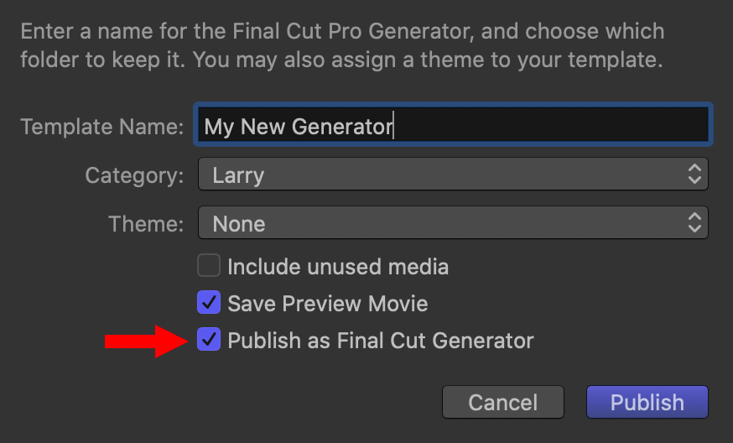Uncheck the Publish as Final Cut Generator checkbox
733x443 pixels.
(x=209, y=340)
